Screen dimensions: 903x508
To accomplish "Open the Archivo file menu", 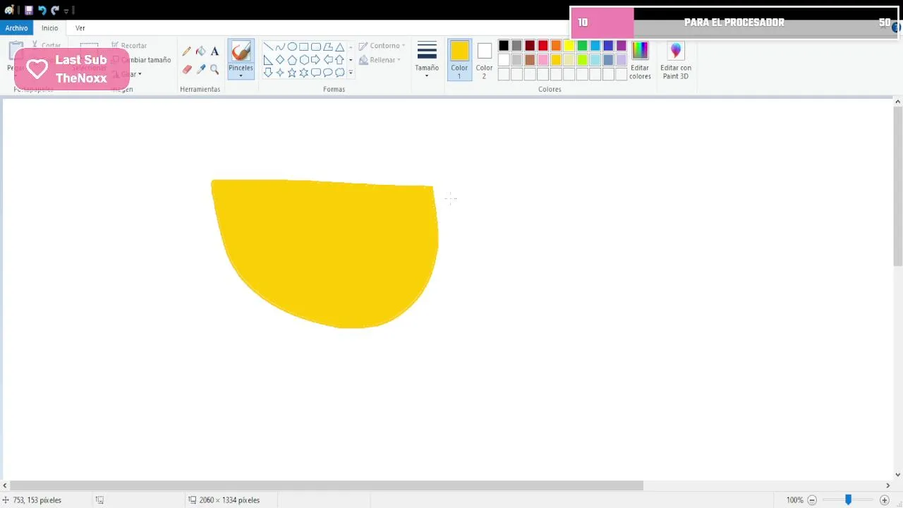I will point(16,28).
